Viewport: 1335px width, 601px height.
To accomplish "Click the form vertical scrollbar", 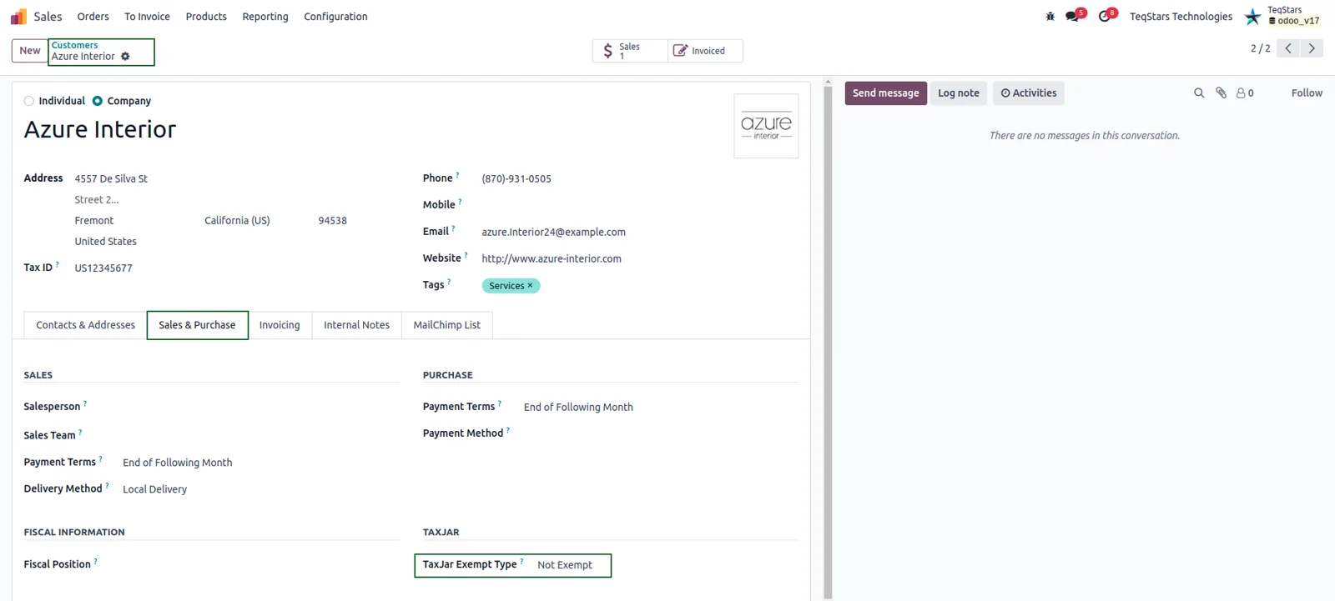I will (828, 342).
